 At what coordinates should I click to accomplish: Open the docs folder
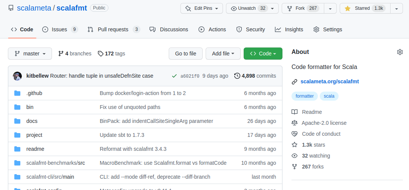point(32,121)
